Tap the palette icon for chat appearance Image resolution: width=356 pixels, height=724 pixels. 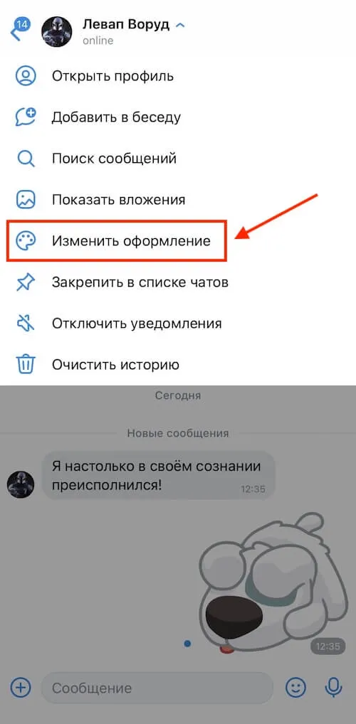click(x=26, y=241)
